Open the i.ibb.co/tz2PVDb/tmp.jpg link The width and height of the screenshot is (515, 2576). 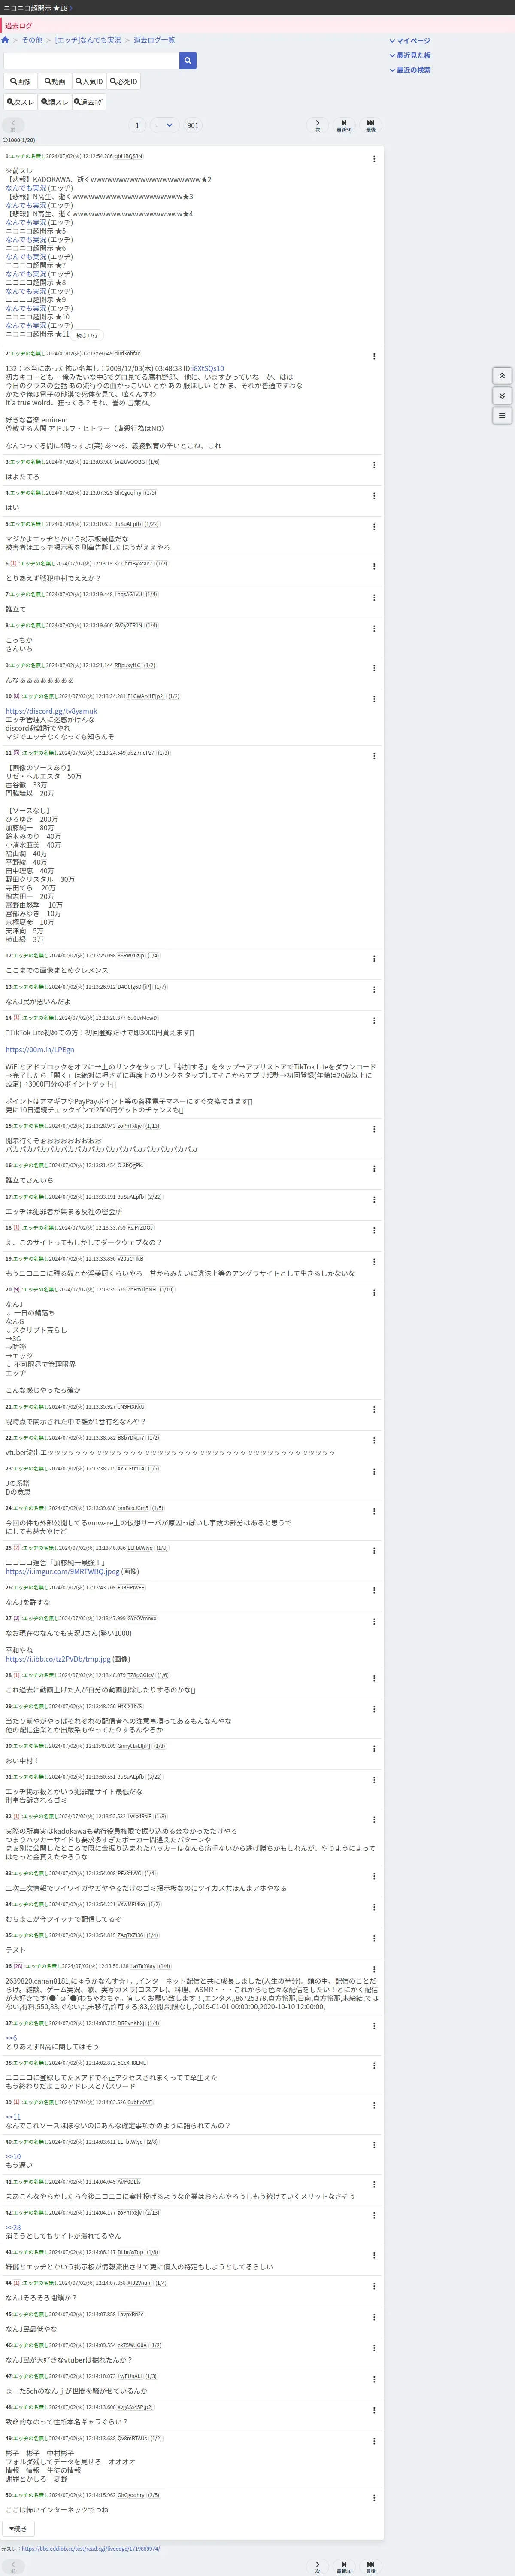(x=58, y=1659)
